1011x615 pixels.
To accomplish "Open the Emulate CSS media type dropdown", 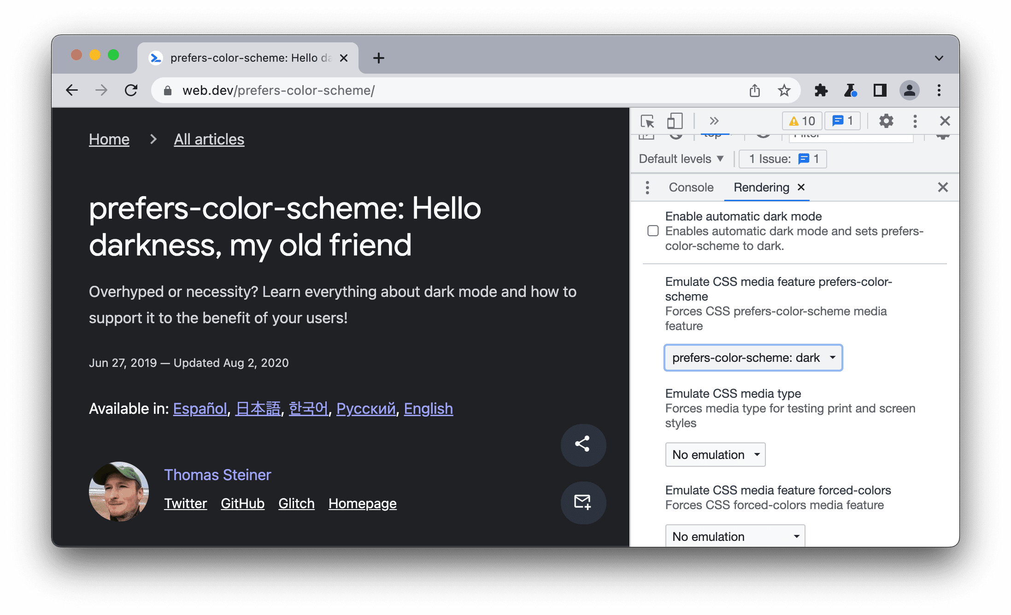I will [715, 453].
